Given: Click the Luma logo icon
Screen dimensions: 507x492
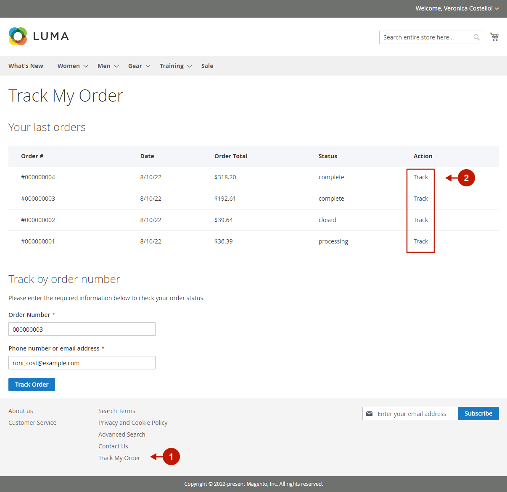Looking at the screenshot, I should point(18,37).
